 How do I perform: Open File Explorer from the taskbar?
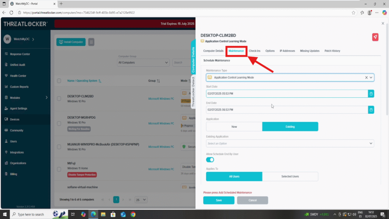click(103, 214)
